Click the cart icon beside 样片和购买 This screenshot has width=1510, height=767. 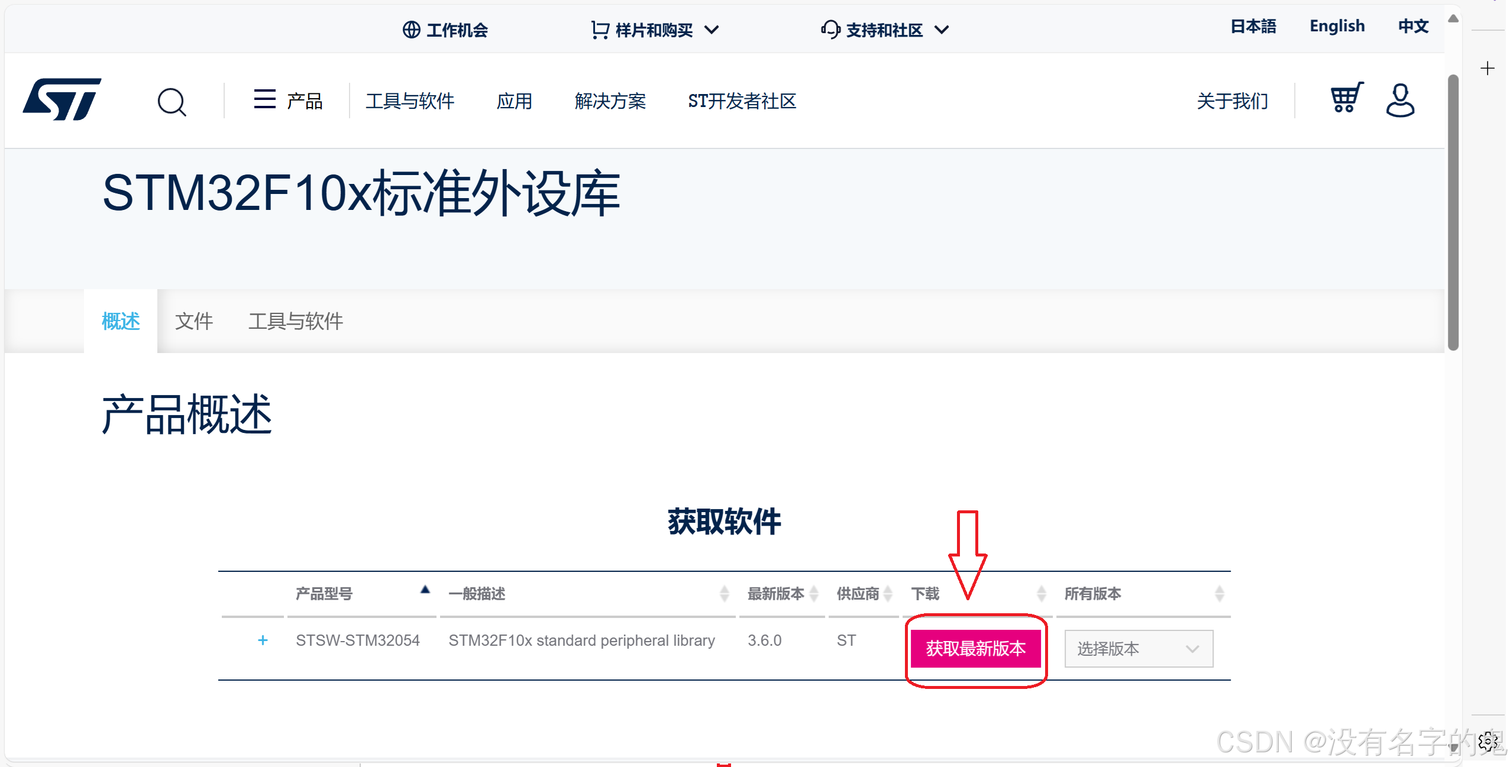[600, 30]
